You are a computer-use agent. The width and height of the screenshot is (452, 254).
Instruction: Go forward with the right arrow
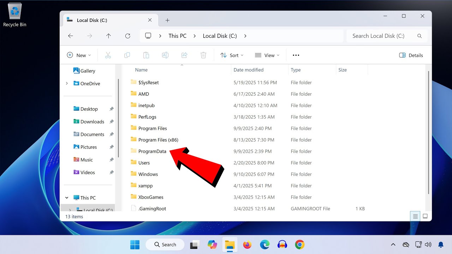pos(90,36)
